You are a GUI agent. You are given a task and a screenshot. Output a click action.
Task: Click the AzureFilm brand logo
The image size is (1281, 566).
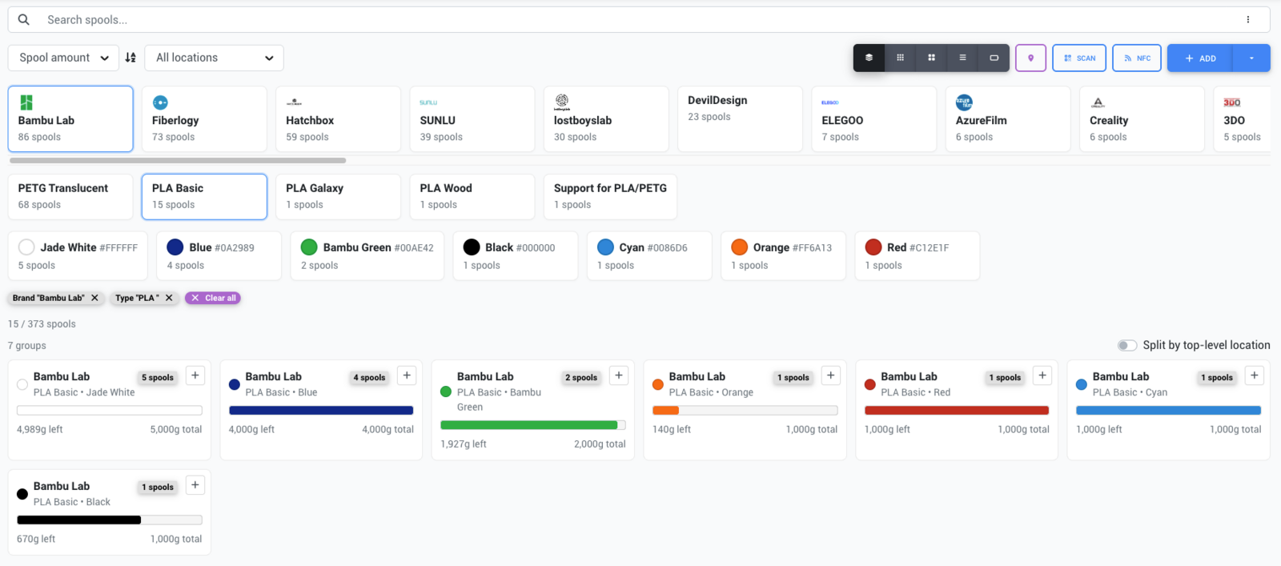pyautogui.click(x=964, y=102)
